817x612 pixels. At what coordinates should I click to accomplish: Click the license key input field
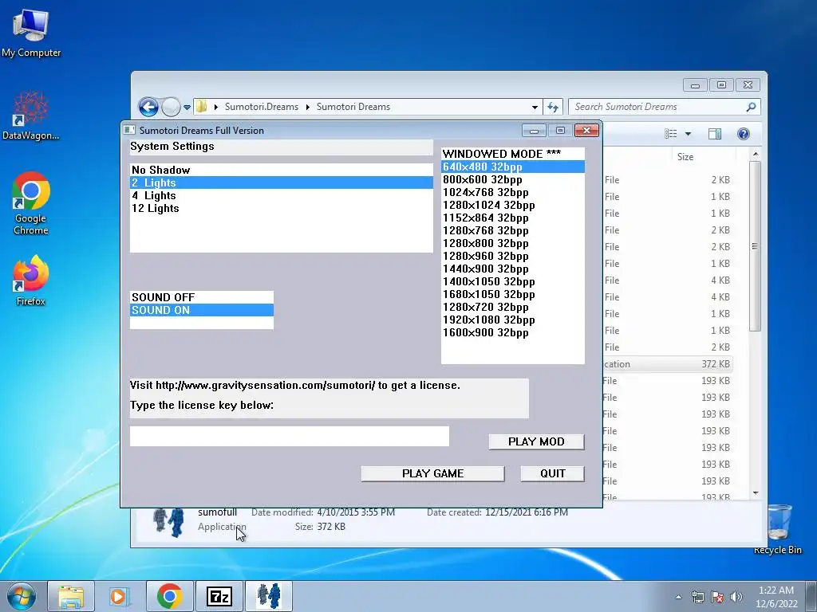pyautogui.click(x=289, y=436)
